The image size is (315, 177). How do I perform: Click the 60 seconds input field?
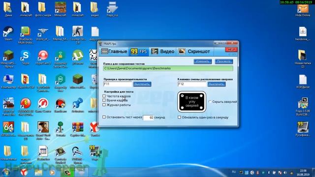pyautogui.click(x=148, y=118)
